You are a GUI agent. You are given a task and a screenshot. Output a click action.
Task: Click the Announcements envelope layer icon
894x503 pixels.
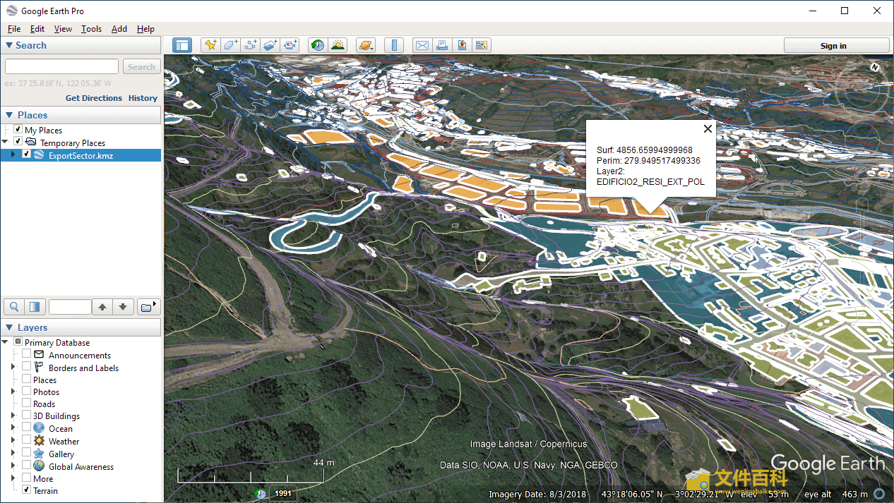39,355
